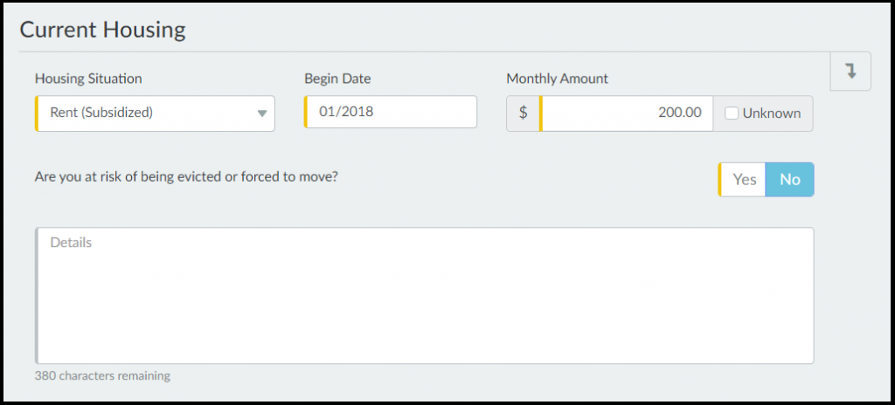Click the Unknown label text
Image resolution: width=895 pixels, height=405 pixels.
click(771, 113)
